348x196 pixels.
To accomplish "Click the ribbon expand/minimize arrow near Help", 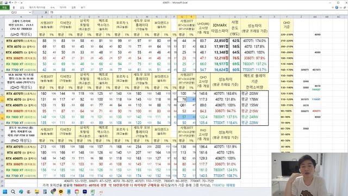I will click(333, 8).
